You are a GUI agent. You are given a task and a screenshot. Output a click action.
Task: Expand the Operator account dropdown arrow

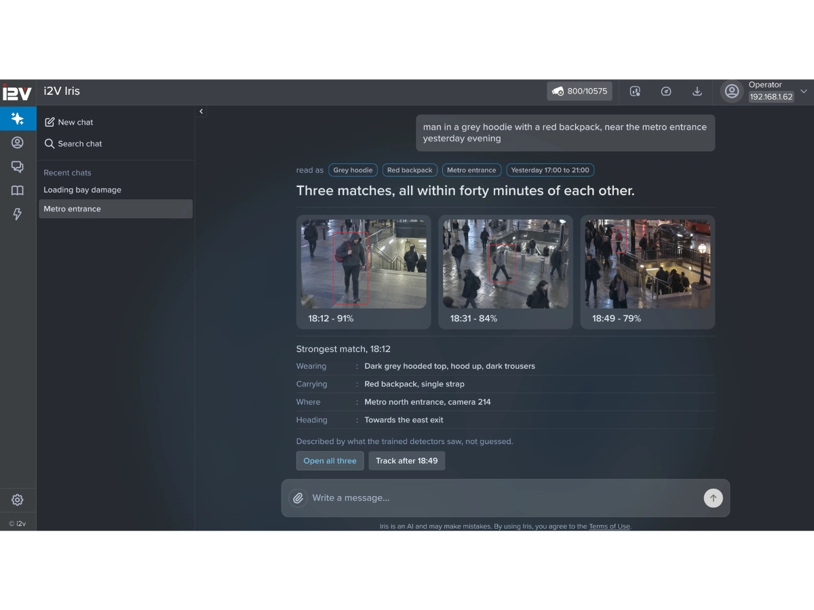(804, 91)
